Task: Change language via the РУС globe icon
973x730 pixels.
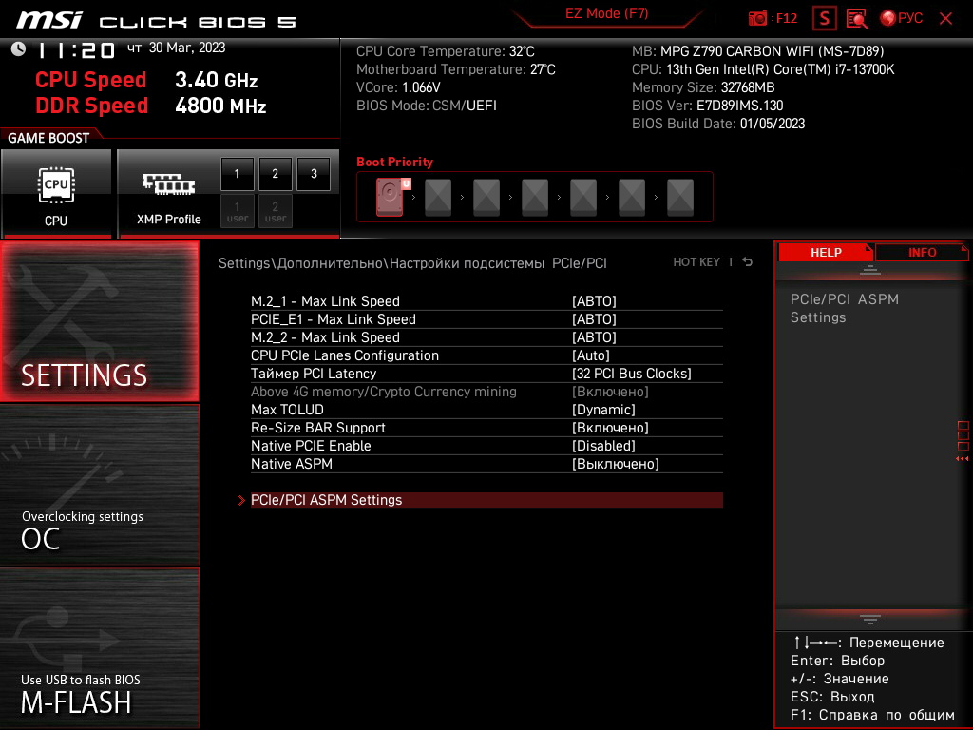Action: [x=901, y=18]
